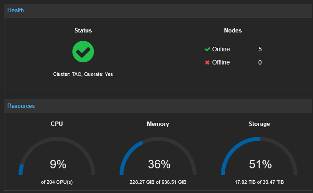Click the 36% memory percentage value
Viewport: 313px width, 193px height.
(x=159, y=164)
